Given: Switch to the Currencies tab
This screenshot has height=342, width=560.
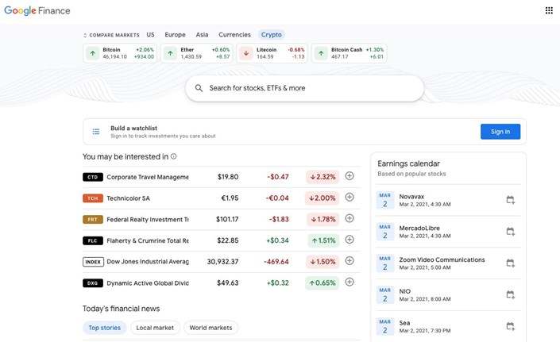Looking at the screenshot, I should pyautogui.click(x=234, y=35).
